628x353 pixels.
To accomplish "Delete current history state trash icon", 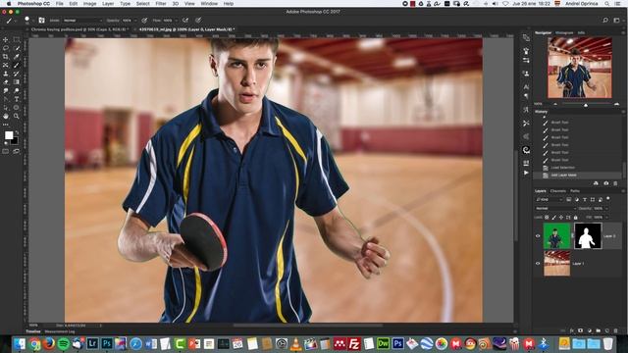I will pyautogui.click(x=615, y=183).
